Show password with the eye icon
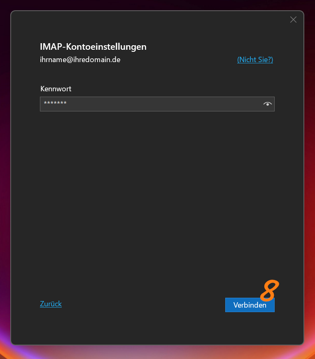This screenshot has width=315, height=359. [267, 104]
